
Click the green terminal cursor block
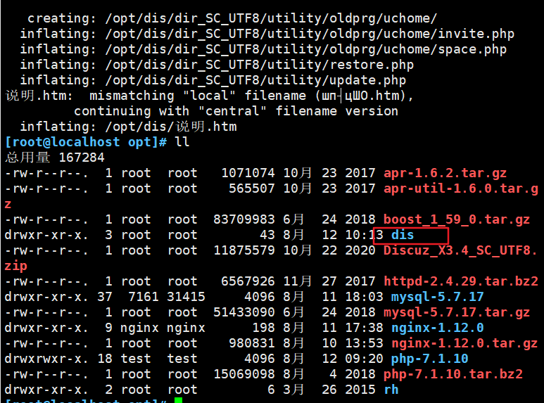[x=178, y=400]
